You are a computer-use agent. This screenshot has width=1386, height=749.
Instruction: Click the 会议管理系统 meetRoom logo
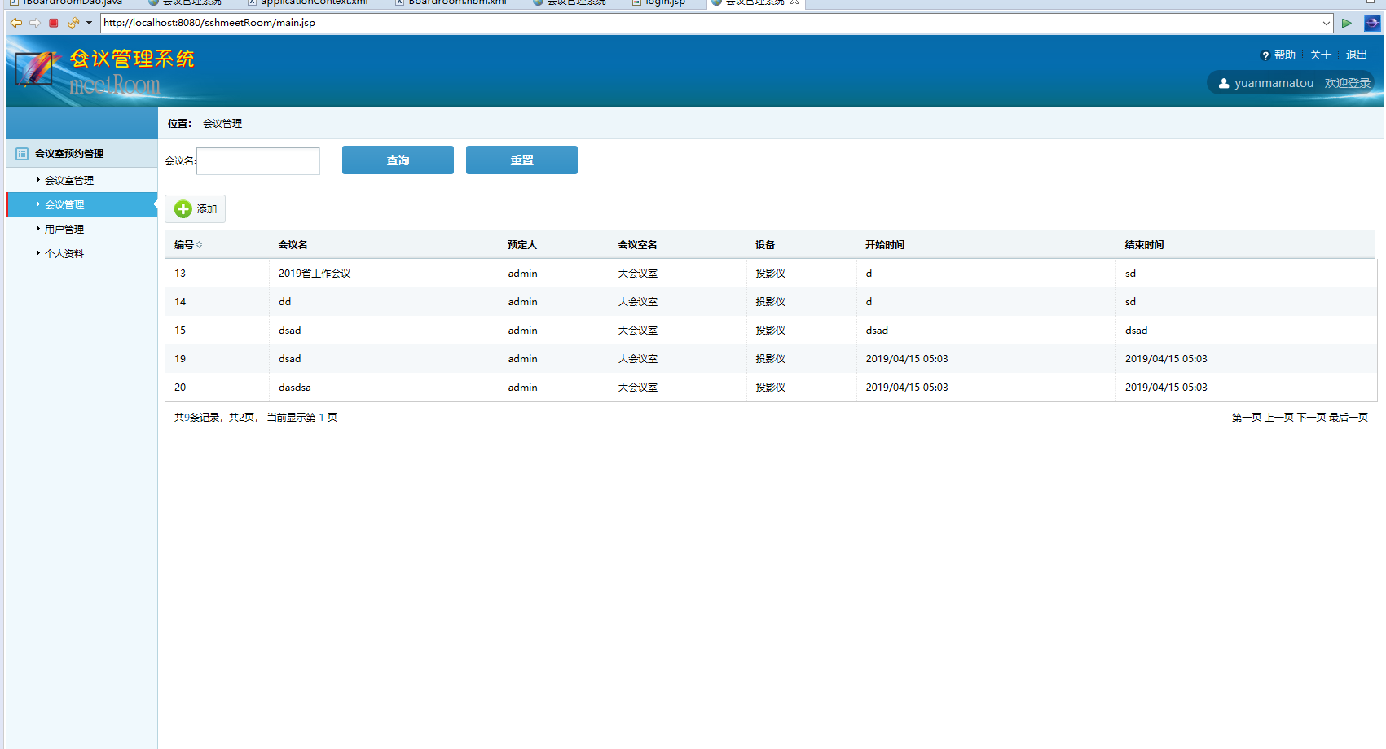[104, 71]
